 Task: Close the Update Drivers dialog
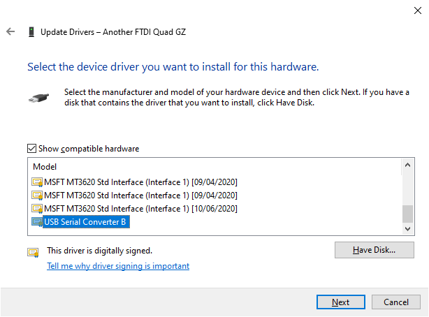(x=412, y=10)
